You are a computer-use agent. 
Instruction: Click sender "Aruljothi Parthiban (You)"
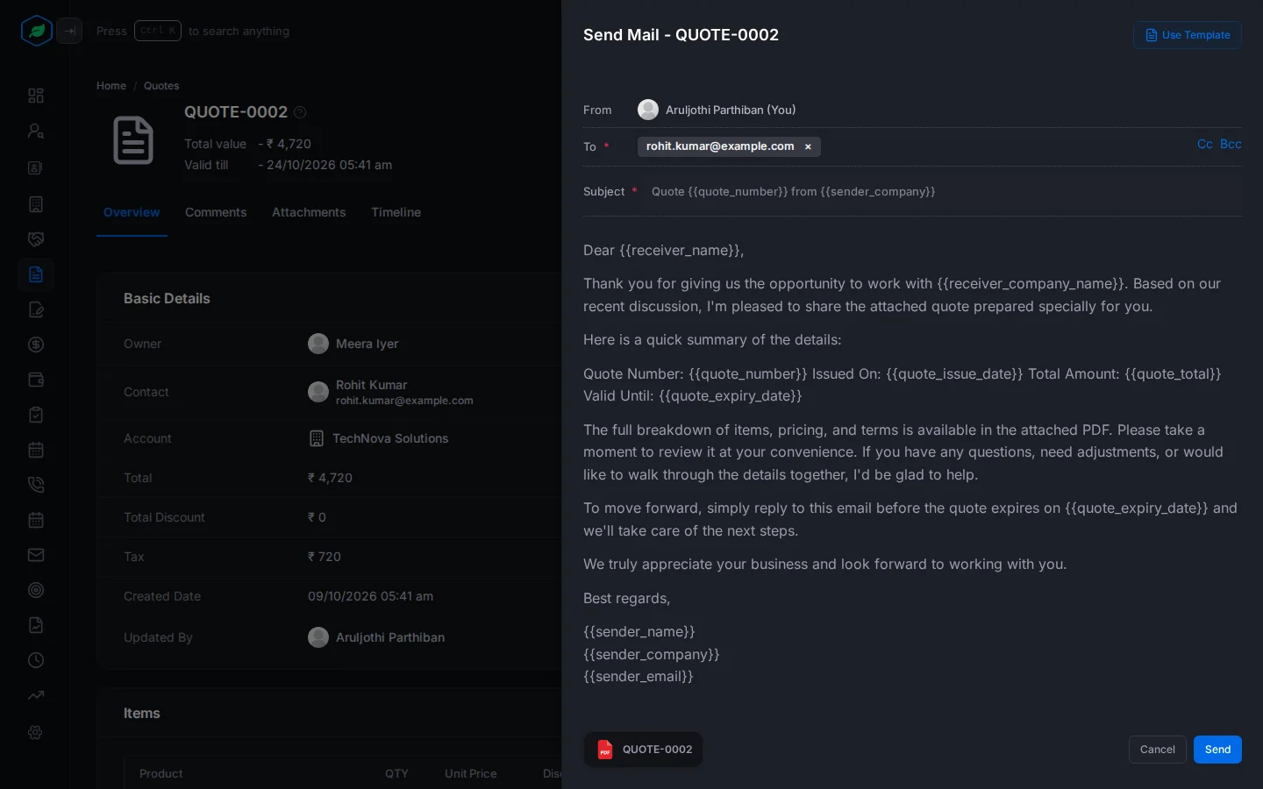pos(731,110)
